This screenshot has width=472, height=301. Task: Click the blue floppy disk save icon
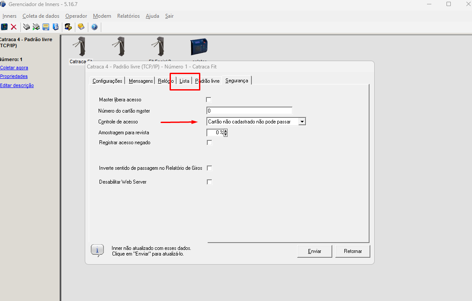[x=46, y=27]
